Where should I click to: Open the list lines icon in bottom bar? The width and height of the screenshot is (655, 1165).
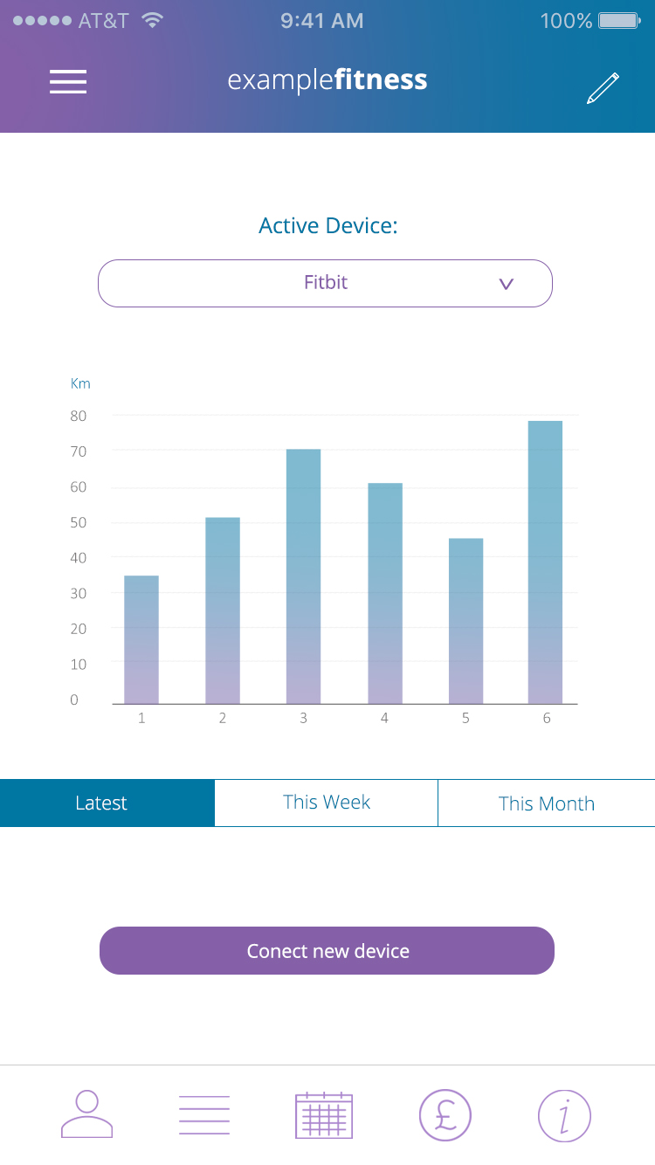(x=204, y=1115)
